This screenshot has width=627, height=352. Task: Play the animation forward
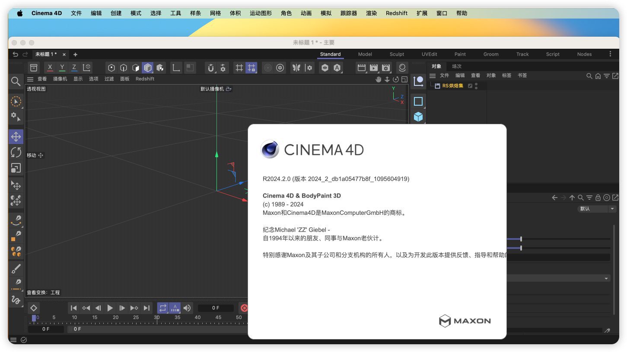[110, 308]
